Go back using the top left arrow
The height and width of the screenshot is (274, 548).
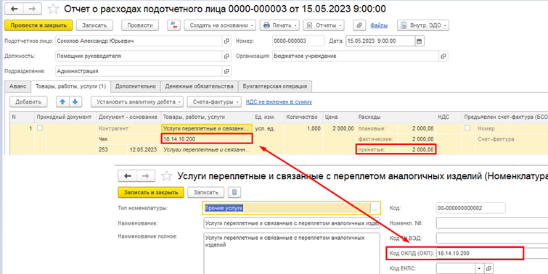coord(15,9)
